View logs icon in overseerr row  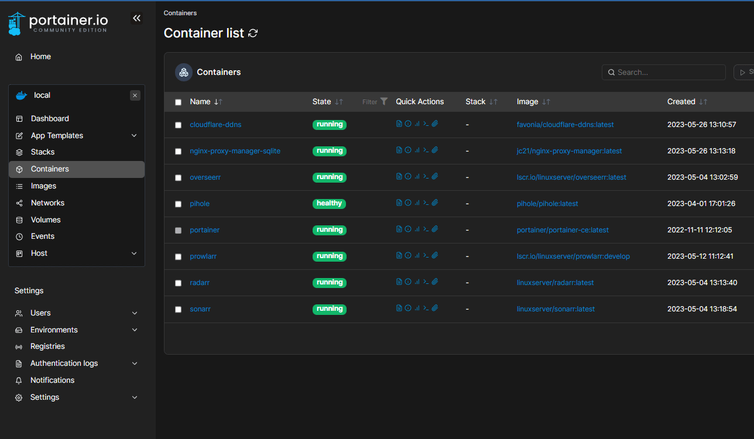399,177
